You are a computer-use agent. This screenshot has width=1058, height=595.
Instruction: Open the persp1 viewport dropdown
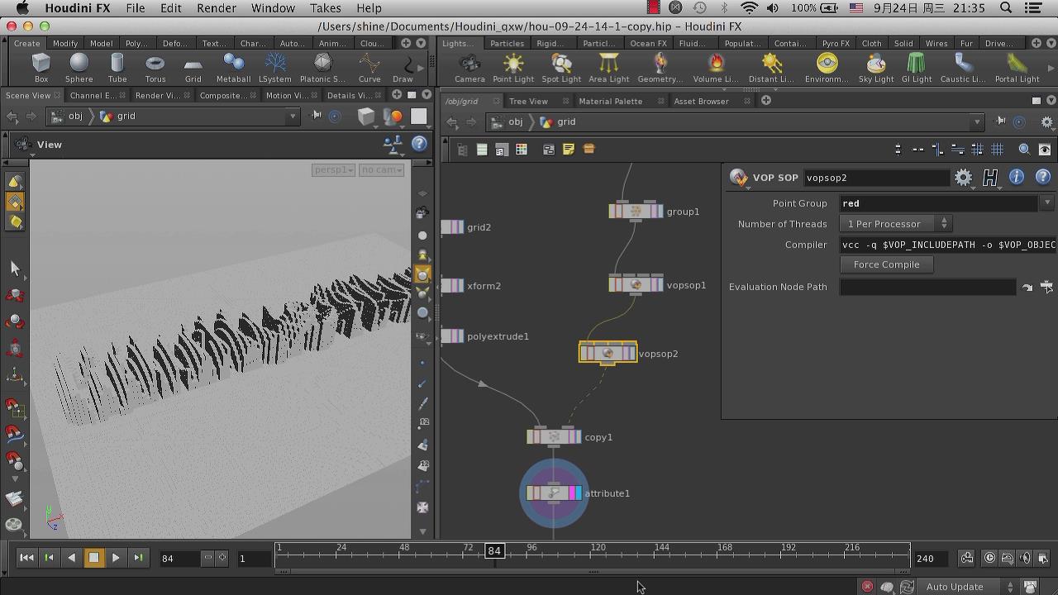[333, 169]
